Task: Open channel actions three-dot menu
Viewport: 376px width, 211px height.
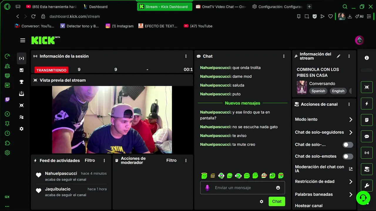Action: pyautogui.click(x=349, y=104)
